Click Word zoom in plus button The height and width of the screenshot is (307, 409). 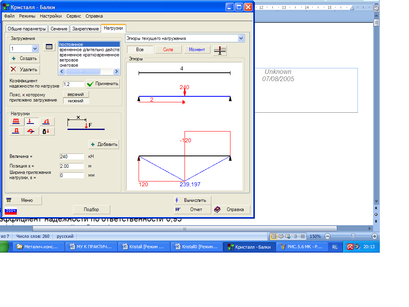(375, 237)
